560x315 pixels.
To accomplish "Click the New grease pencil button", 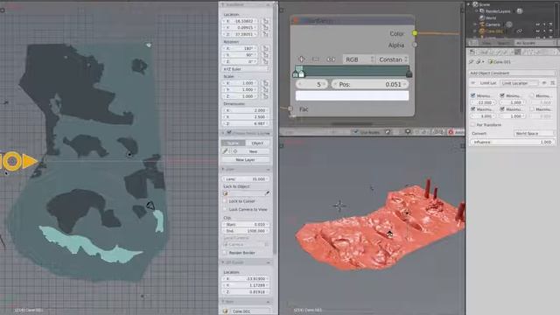I will pyautogui.click(x=253, y=151).
